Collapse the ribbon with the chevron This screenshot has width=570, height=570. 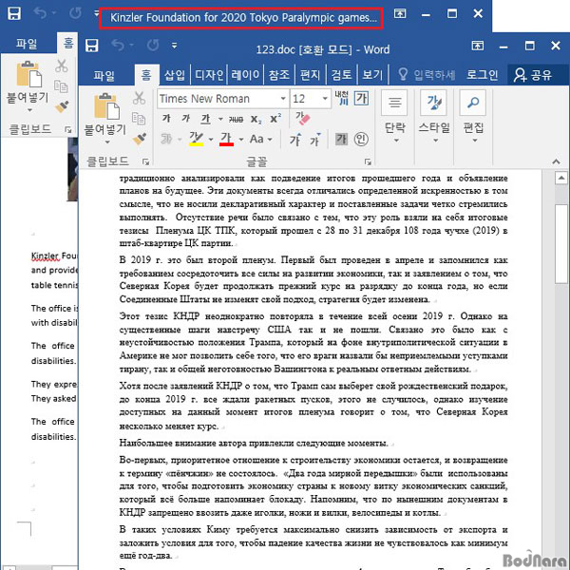tap(556, 161)
